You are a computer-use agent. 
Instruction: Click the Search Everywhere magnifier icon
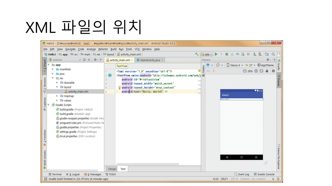[x=273, y=54]
